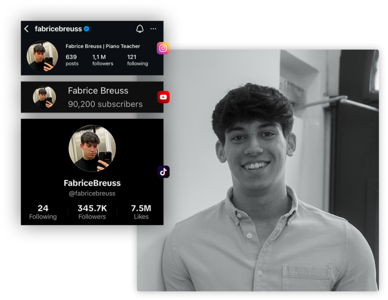The width and height of the screenshot is (388, 300).
Task: Open the three-dot more options menu
Action: click(153, 29)
